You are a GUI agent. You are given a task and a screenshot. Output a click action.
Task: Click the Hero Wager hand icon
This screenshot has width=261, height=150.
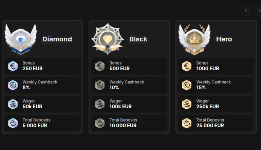[186, 104]
